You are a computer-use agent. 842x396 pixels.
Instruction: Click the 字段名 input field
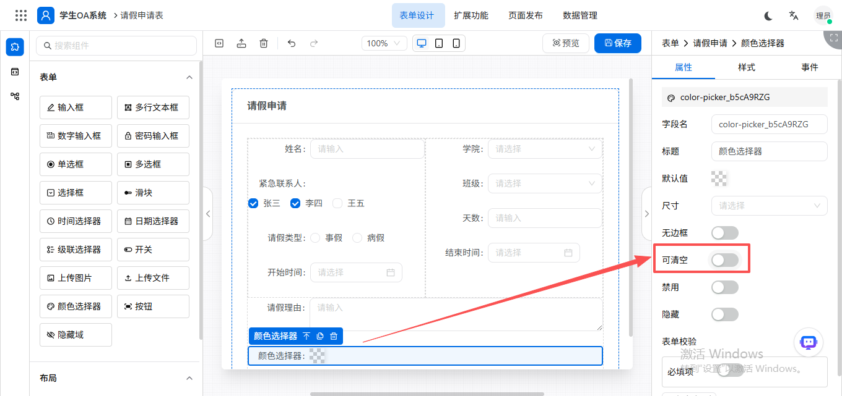click(770, 124)
